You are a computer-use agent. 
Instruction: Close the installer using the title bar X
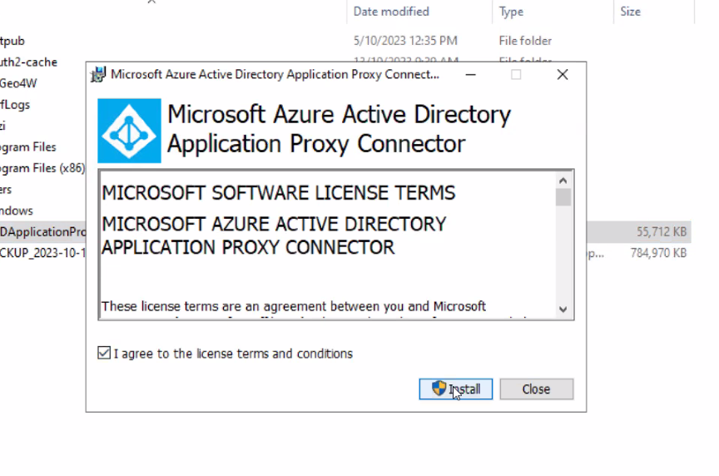(x=563, y=74)
